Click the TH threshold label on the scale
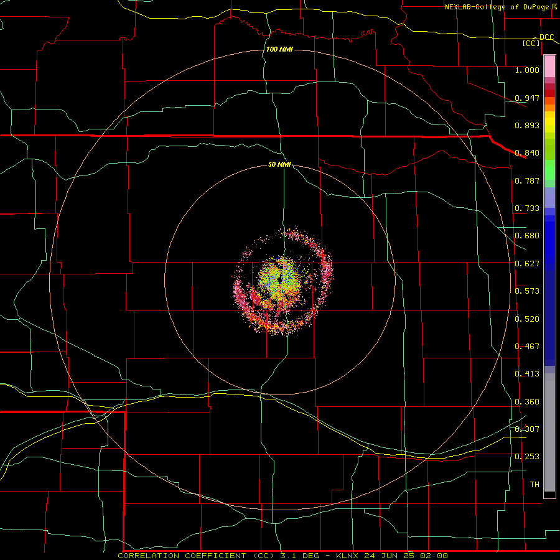The height and width of the screenshot is (560, 560). (x=534, y=485)
